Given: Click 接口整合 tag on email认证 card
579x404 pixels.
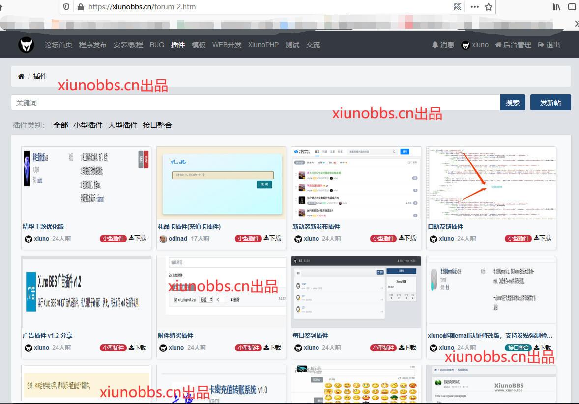Looking at the screenshot, I should pos(518,348).
